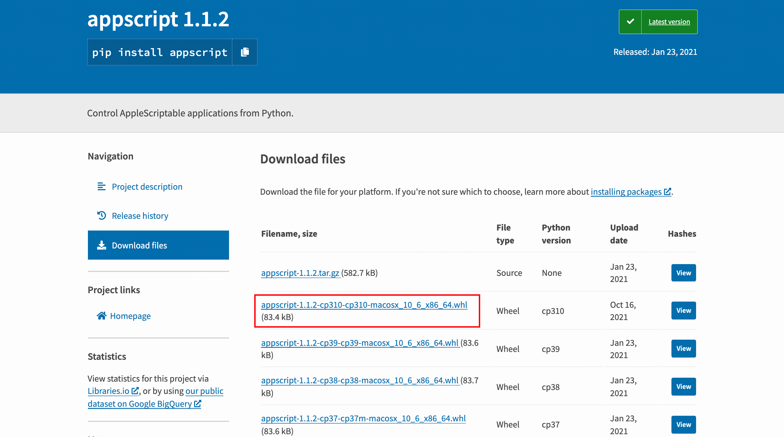Screen dimensions: 784x437
Task: Copy the pip install command icon
Action: coord(245,52)
